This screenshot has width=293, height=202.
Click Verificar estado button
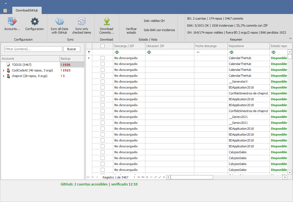131,31
